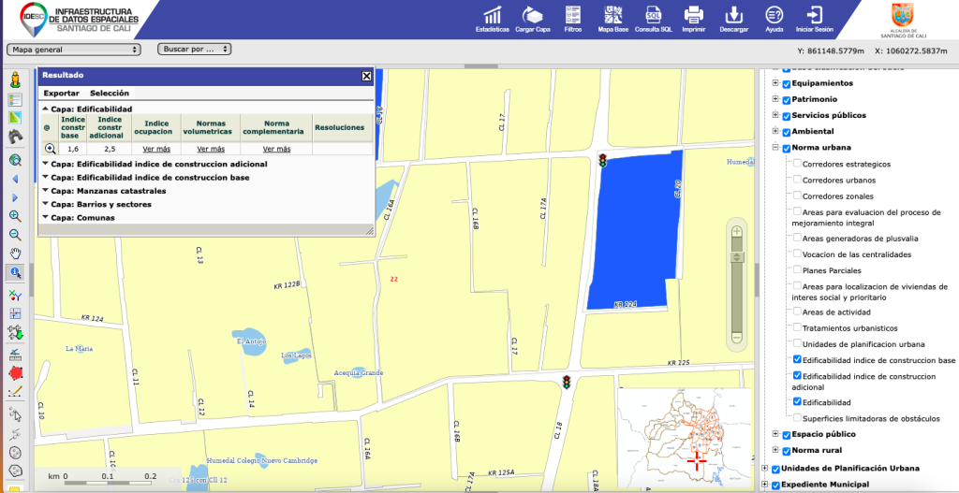Select the pencil line drawing tool

click(x=15, y=392)
